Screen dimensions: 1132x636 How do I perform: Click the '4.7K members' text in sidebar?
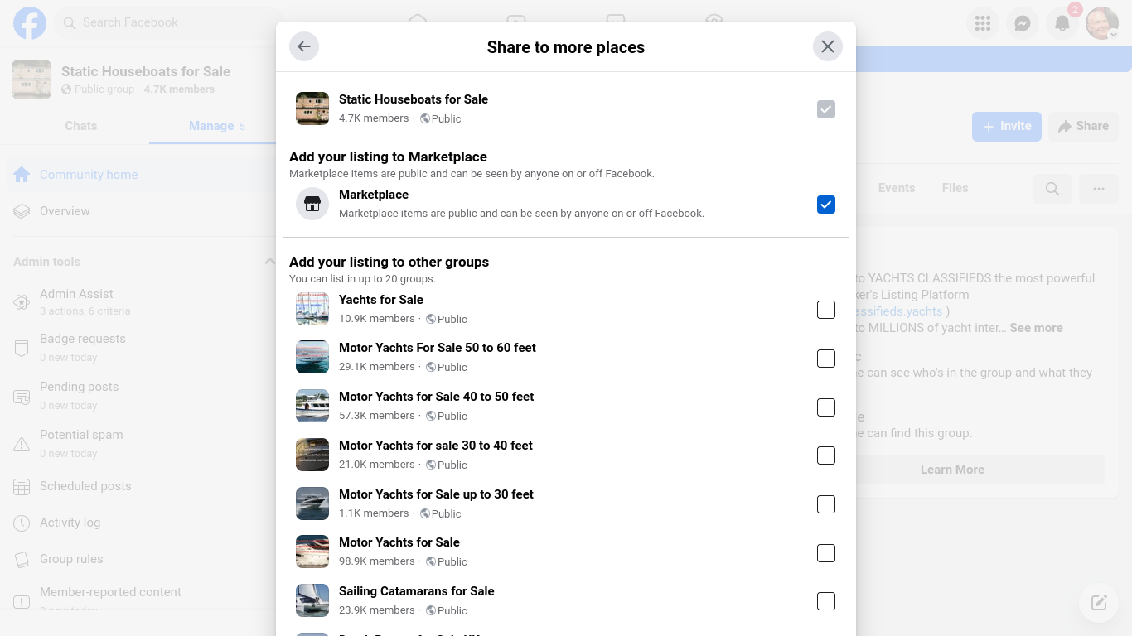click(x=179, y=89)
